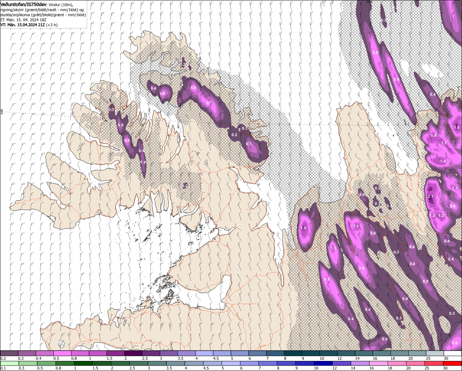The image size is (462, 371).
Task: Click the "1.9" snowfall value on the map
Action: [303, 228]
